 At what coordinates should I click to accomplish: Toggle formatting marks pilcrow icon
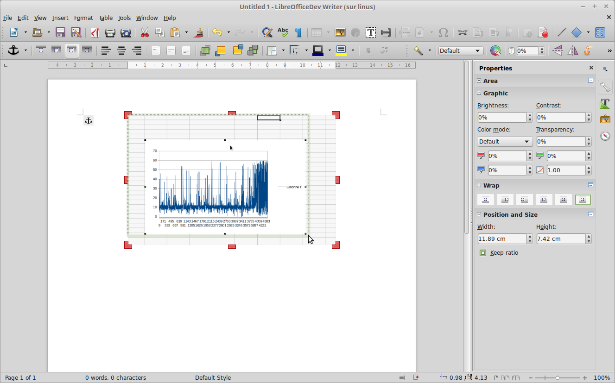point(298,32)
